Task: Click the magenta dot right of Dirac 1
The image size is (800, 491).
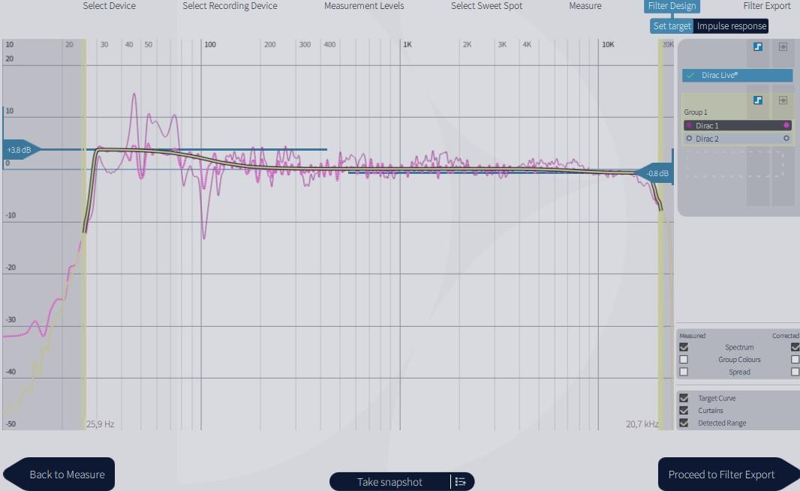Action: pos(786,126)
